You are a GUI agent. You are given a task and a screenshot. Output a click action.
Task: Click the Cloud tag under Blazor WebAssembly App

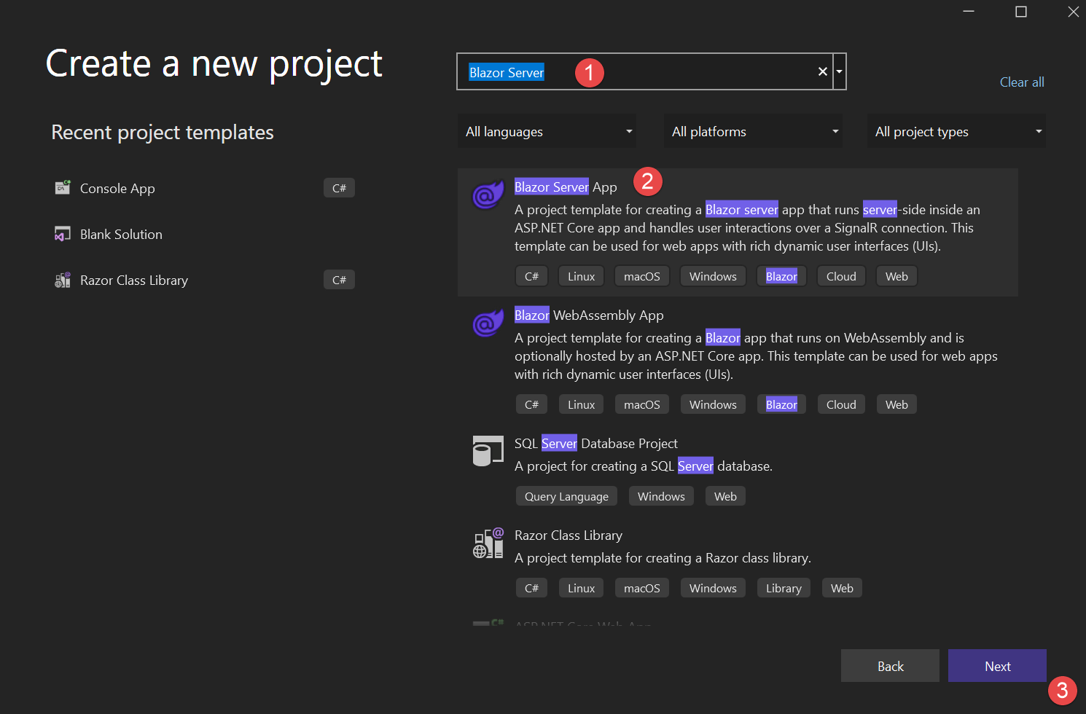(841, 404)
